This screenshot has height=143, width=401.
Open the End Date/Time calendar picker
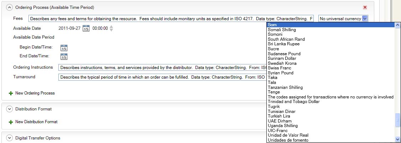[x=64, y=56]
